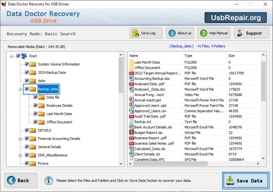Screen dimensions: 273x192
Task: Open the Save Log button
Action: [146, 33]
